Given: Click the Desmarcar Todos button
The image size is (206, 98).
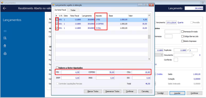Looking at the screenshot, I should [x=112, y=91].
